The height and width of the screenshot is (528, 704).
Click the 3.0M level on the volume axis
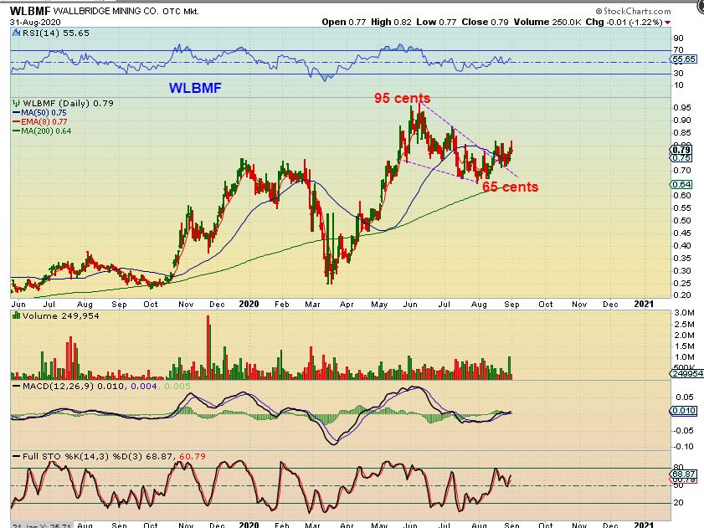(x=684, y=312)
